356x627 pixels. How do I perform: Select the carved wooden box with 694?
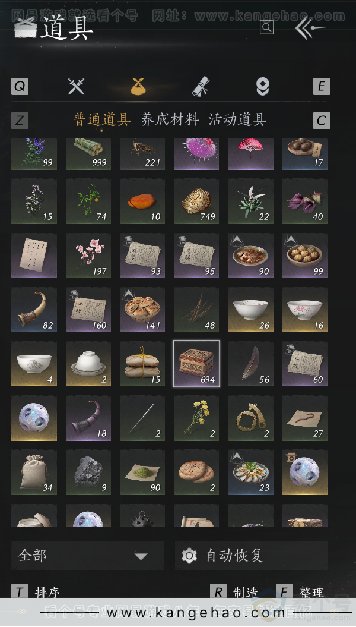pos(196,364)
